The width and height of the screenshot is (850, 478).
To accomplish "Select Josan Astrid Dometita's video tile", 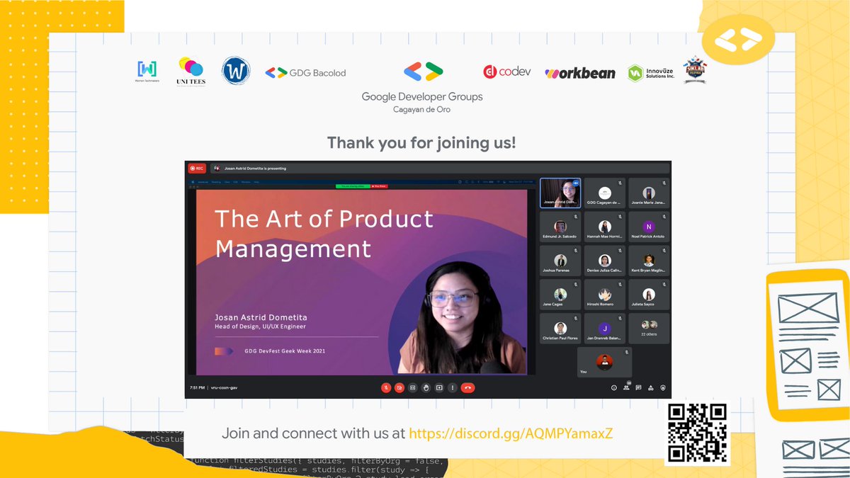I will pyautogui.click(x=560, y=193).
